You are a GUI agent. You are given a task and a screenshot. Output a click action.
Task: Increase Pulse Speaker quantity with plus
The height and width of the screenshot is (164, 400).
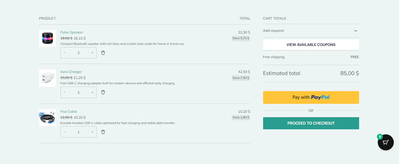pyautogui.click(x=92, y=53)
